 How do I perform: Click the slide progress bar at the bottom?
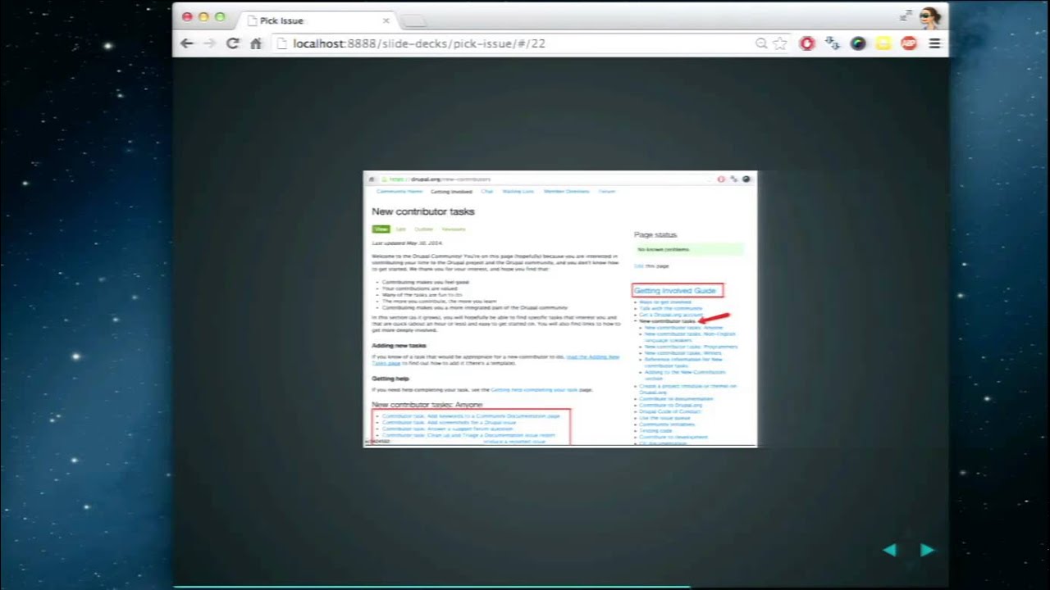click(560, 587)
